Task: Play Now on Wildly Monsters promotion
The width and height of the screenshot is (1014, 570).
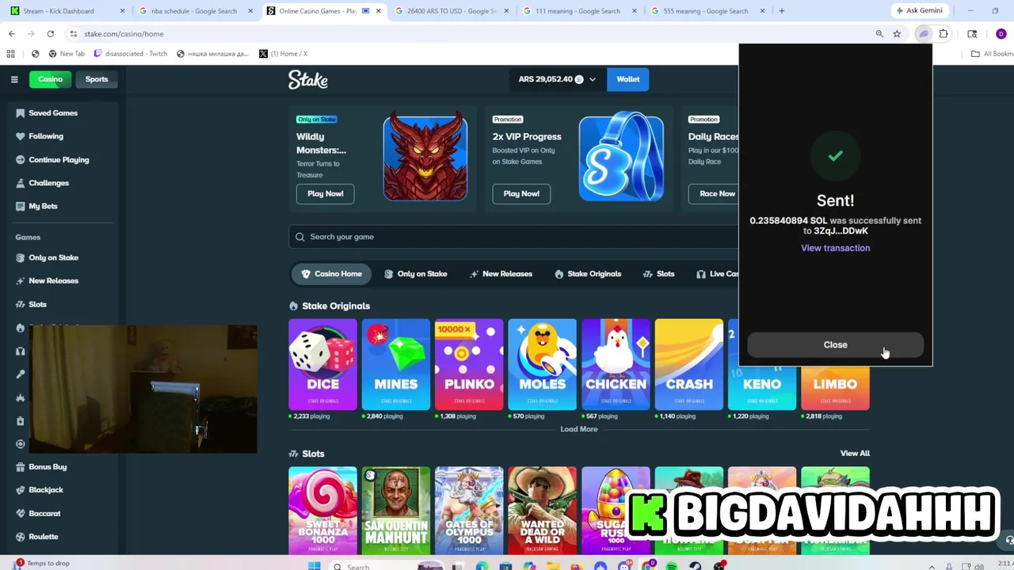Action: coord(326,194)
